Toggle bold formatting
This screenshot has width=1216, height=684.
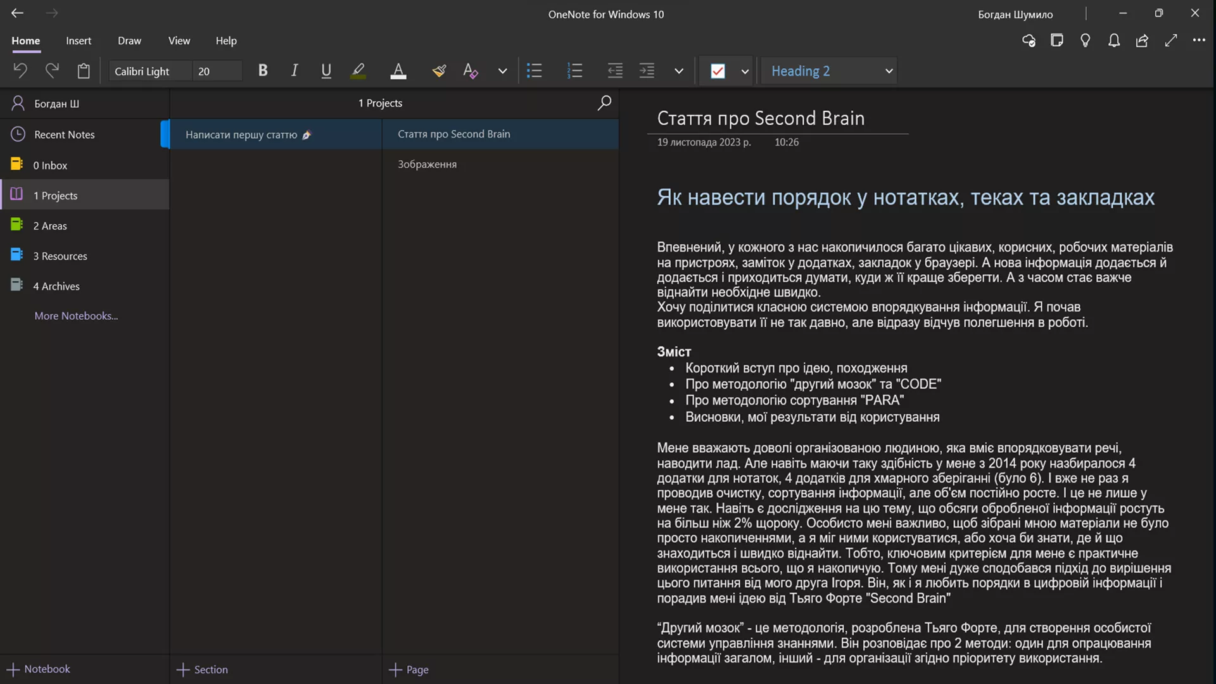262,70
